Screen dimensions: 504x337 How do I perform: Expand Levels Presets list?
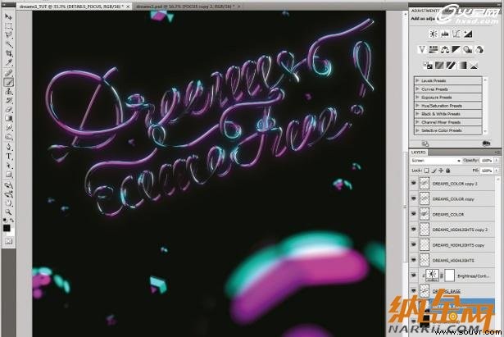coord(417,80)
